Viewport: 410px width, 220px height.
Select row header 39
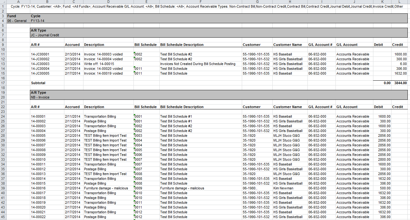point(3,188)
